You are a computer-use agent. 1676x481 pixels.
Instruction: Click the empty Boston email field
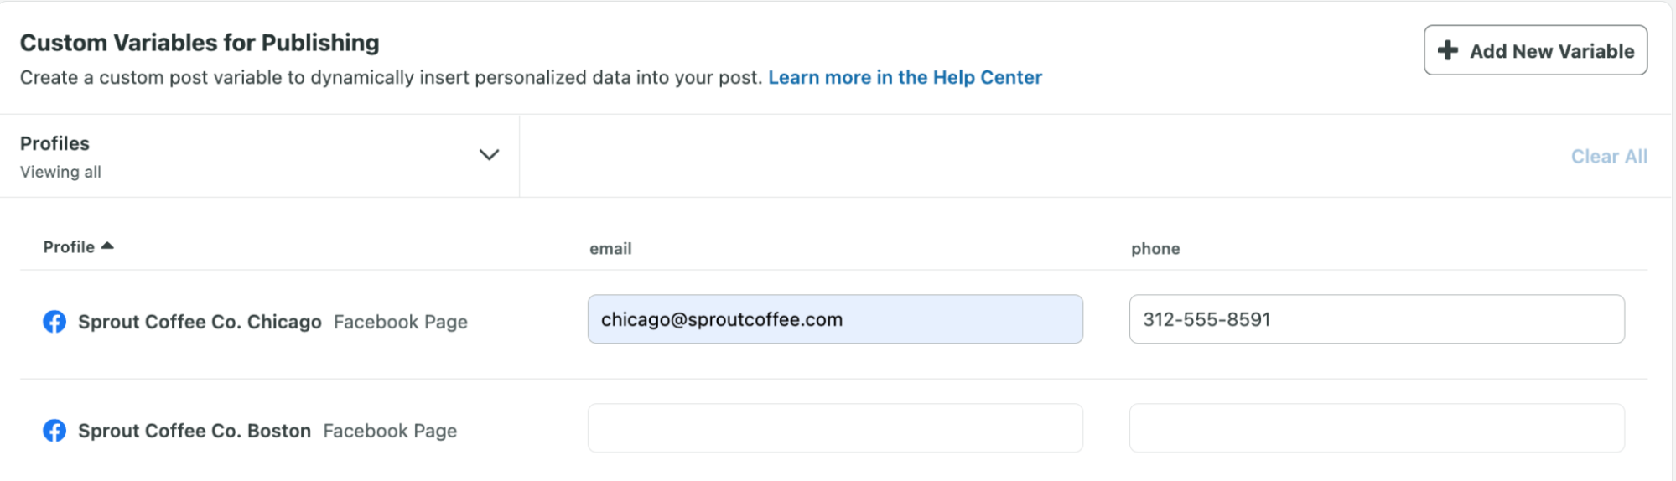[835, 428]
